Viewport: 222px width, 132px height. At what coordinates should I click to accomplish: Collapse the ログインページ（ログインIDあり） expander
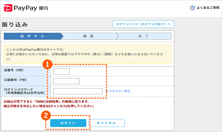(143, 24)
